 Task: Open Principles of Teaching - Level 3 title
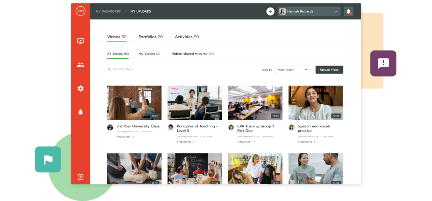pos(197,129)
